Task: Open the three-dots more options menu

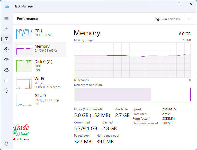Action: [x=190, y=19]
